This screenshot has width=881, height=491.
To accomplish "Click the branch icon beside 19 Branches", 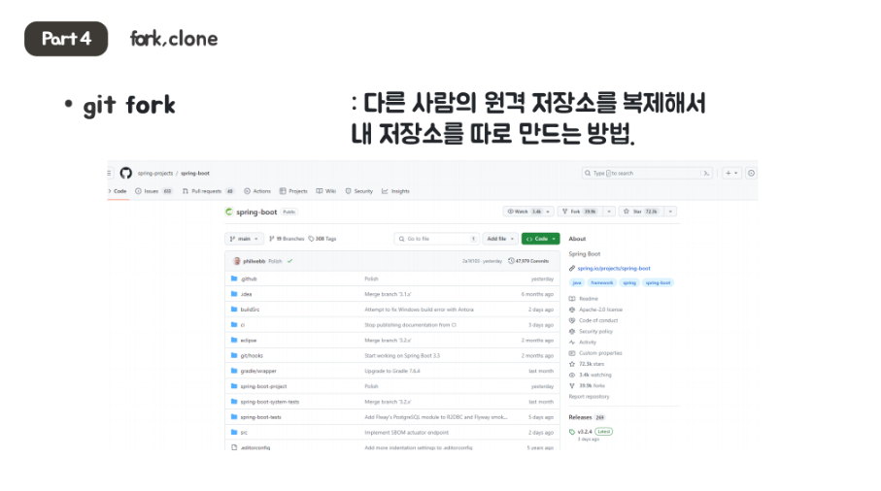I will pos(272,239).
